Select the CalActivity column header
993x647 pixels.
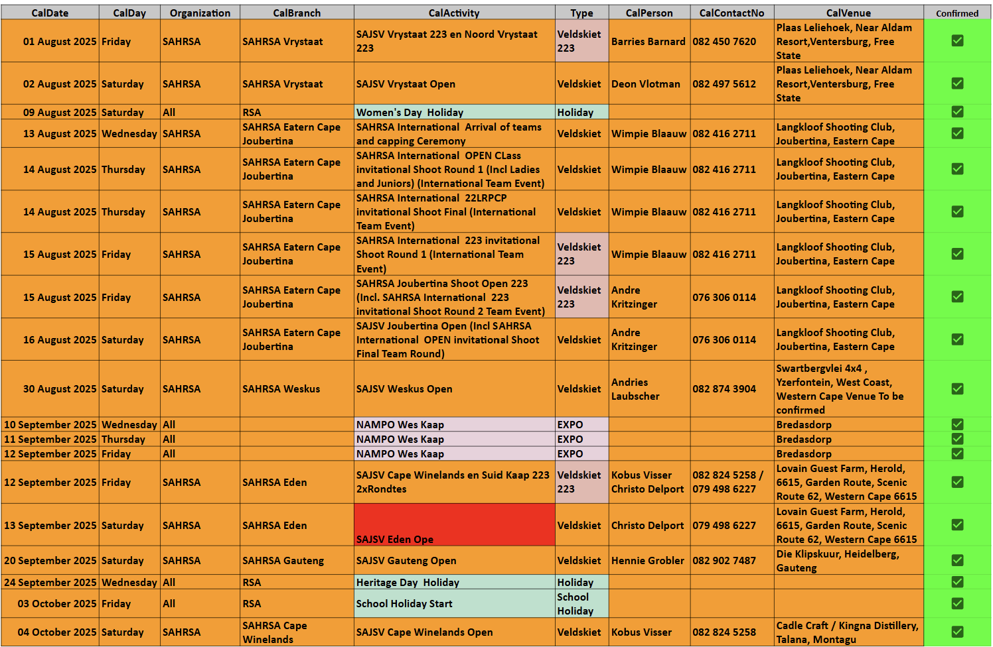[454, 13]
